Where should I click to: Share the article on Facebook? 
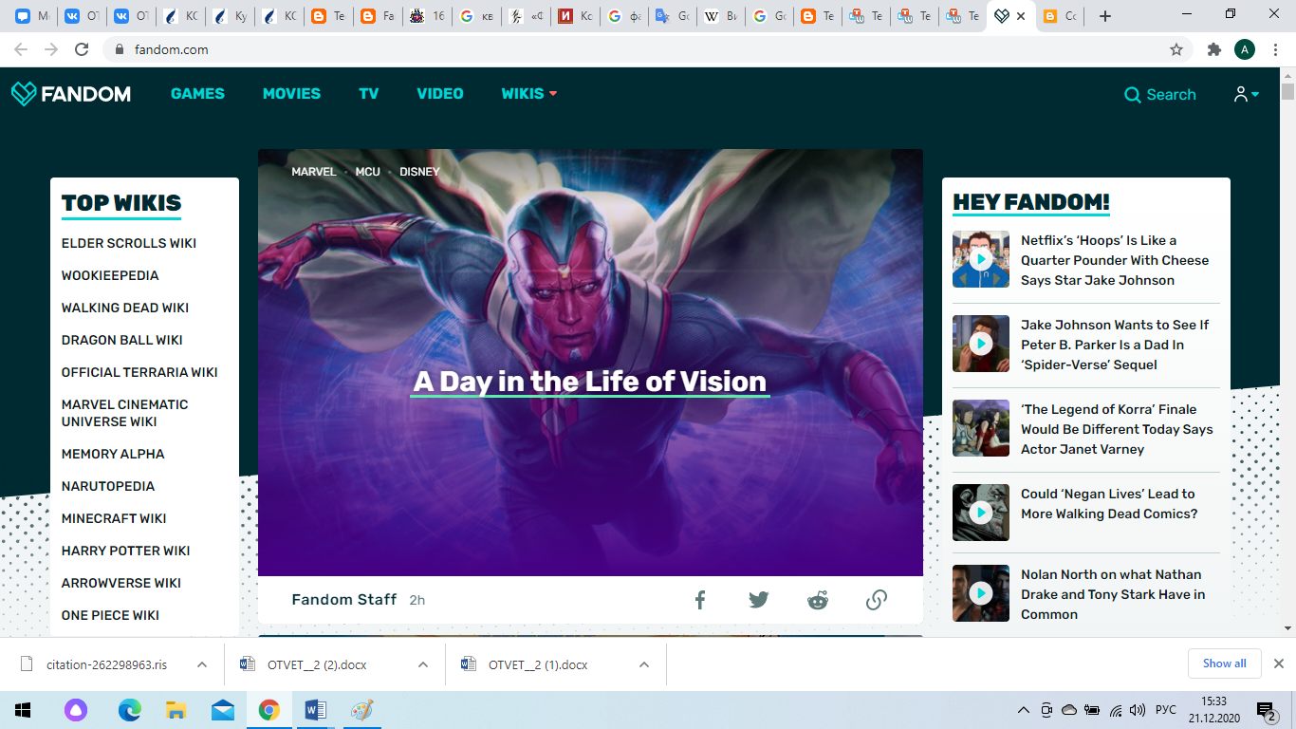coord(700,600)
